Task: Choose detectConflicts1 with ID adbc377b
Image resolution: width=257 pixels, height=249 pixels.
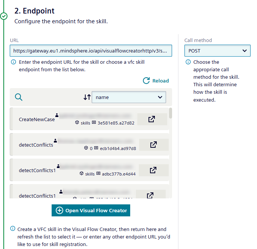Action: pyautogui.click(x=37, y=170)
